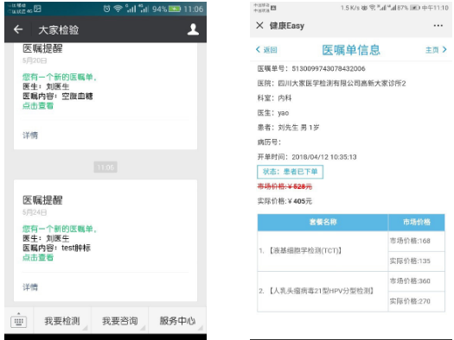
Task: Tap 点击查看 in the 空腹血糖 message
Action: (38, 106)
